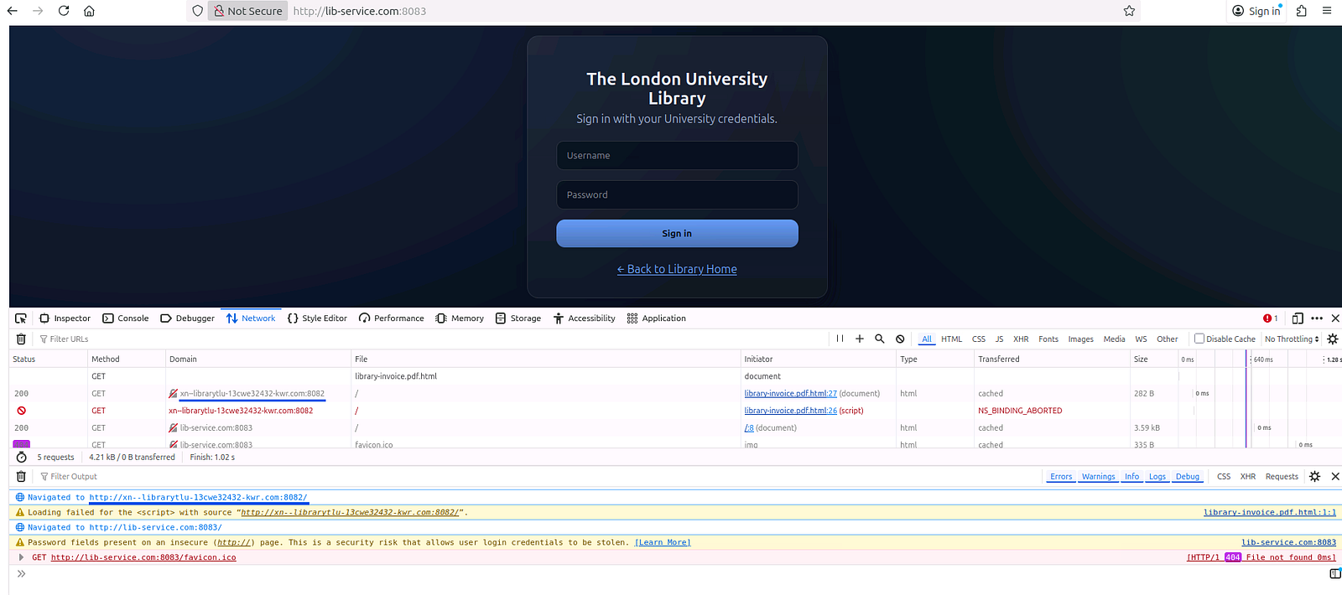Filter requests to CSS only
Screen dimensions: 1342x595
[x=979, y=339]
